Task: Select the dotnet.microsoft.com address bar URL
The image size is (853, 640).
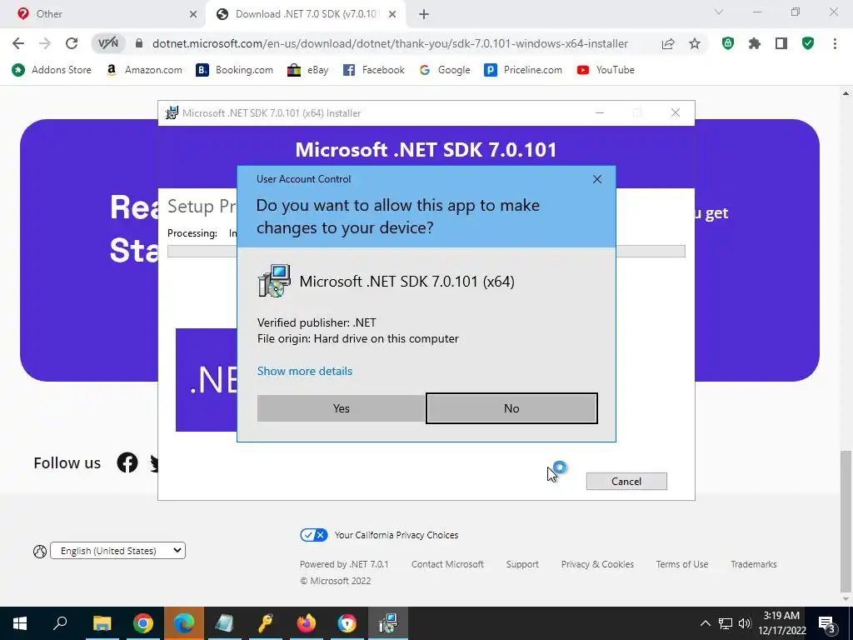Action: [x=390, y=43]
